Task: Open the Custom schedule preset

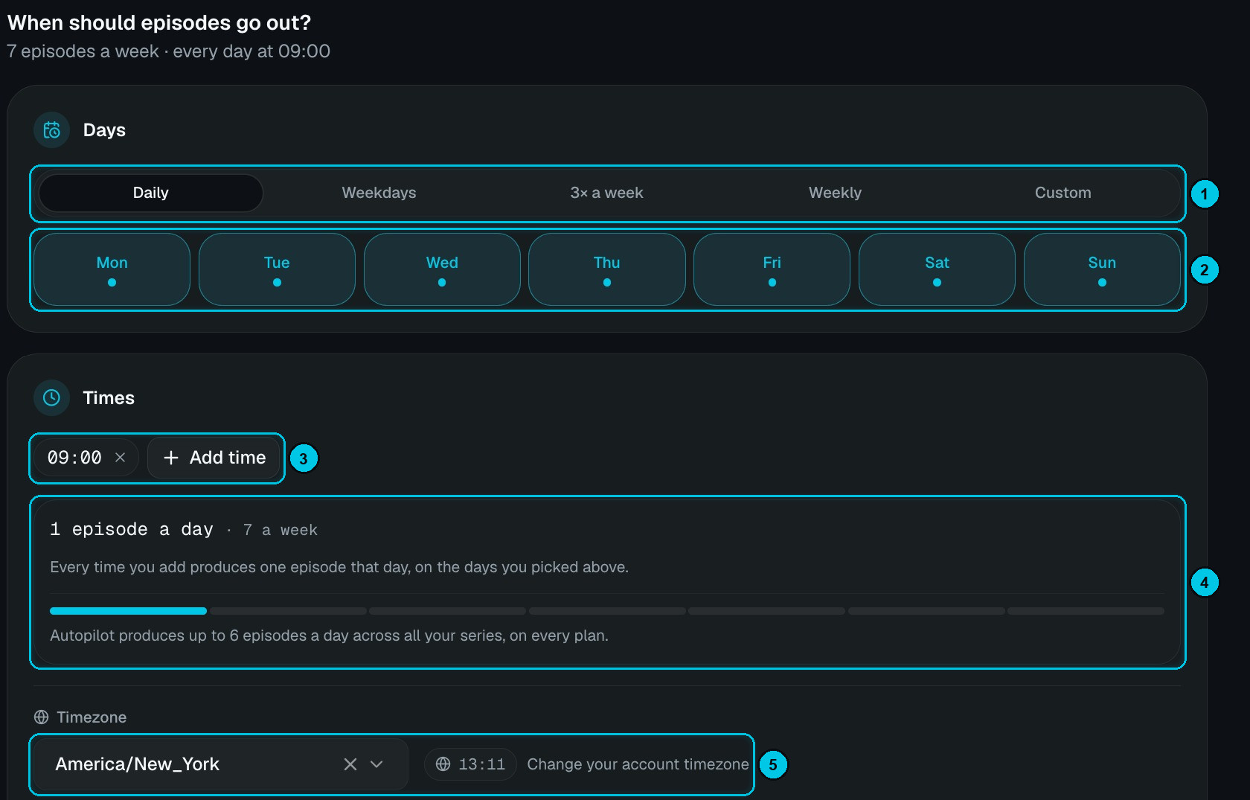Action: click(x=1063, y=193)
